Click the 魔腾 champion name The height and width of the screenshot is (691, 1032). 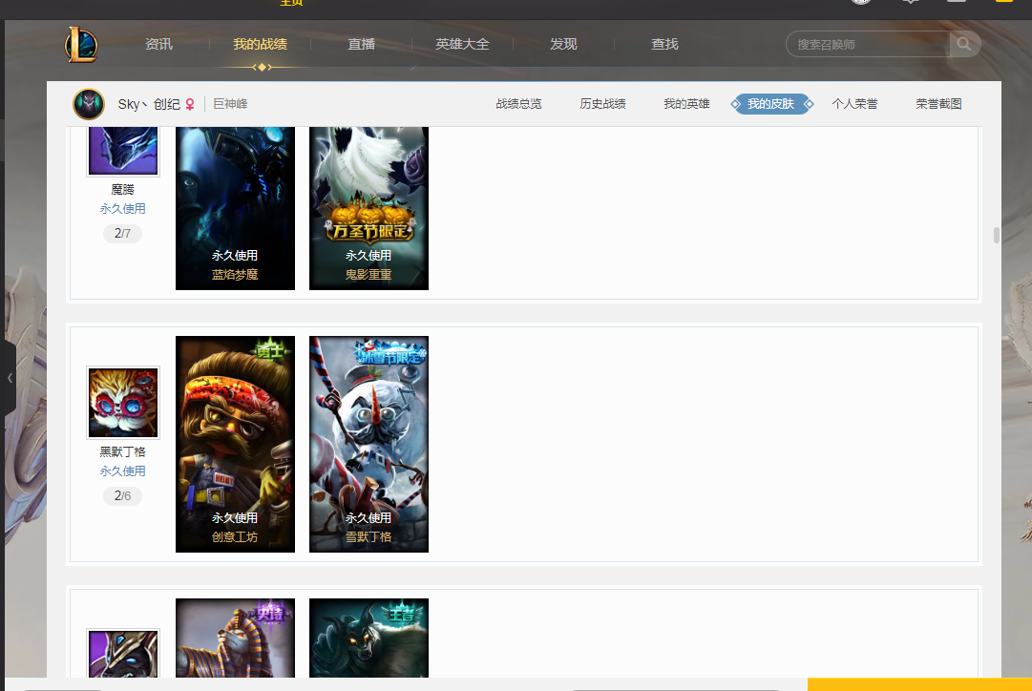click(123, 190)
